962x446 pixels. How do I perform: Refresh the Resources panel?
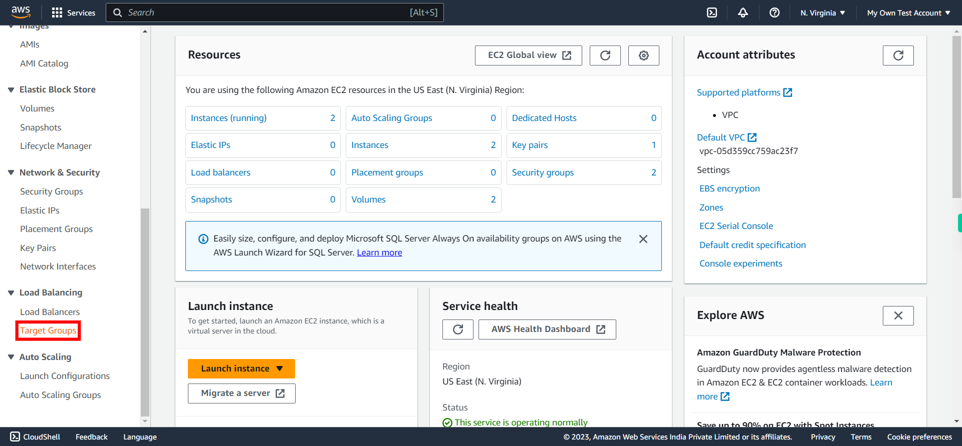coord(605,55)
